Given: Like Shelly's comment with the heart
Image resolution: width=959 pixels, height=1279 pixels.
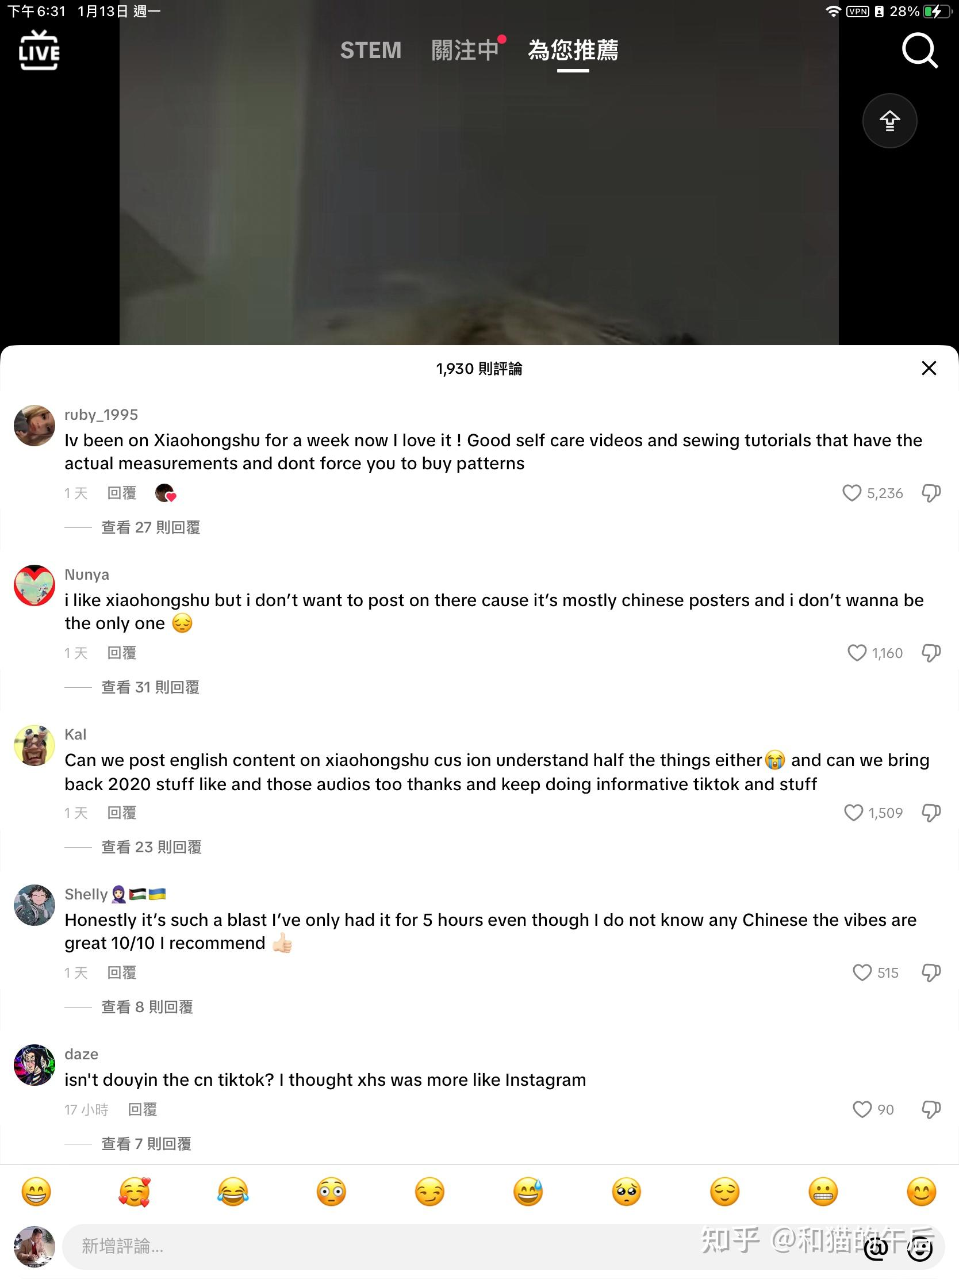Looking at the screenshot, I should pos(861,972).
